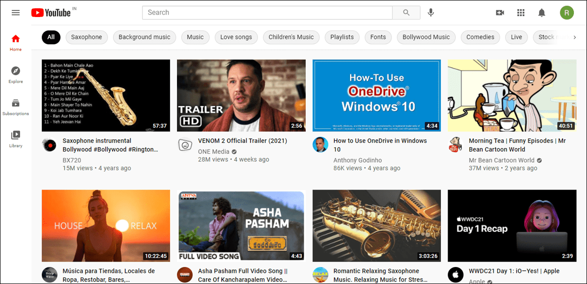Image resolution: width=587 pixels, height=284 pixels.
Task: Open title 'VENOM 2 Official Trailer (2021)'
Action: (242, 141)
